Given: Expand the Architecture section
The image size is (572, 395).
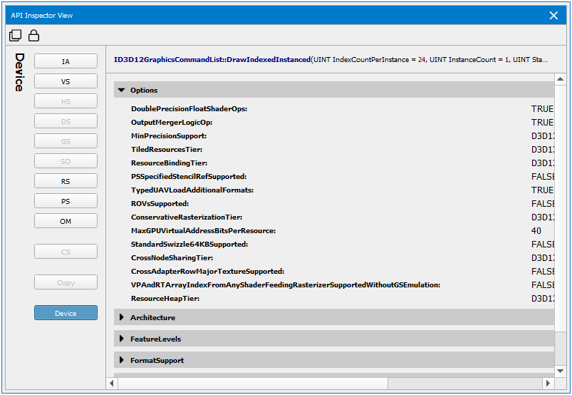Looking at the screenshot, I should coord(121,317).
